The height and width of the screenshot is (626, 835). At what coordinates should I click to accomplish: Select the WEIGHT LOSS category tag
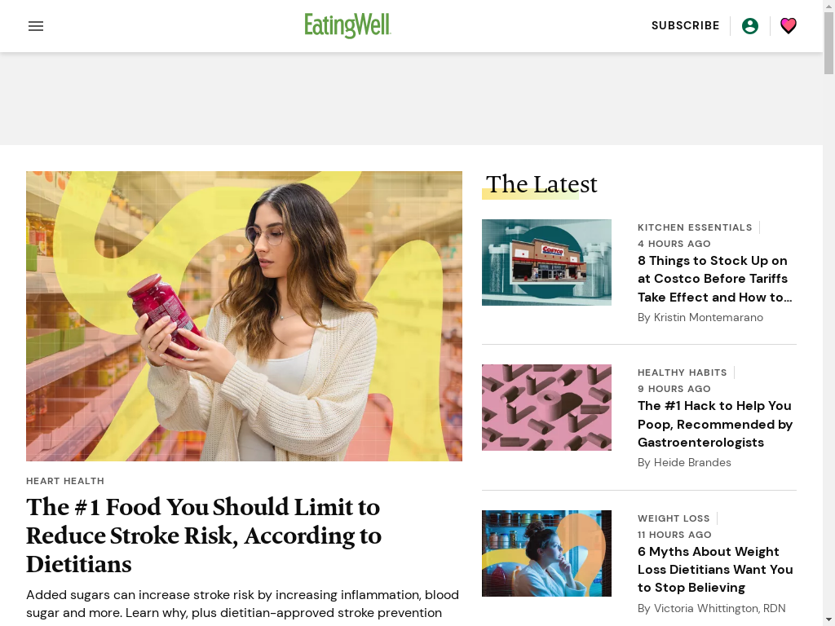[673, 518]
